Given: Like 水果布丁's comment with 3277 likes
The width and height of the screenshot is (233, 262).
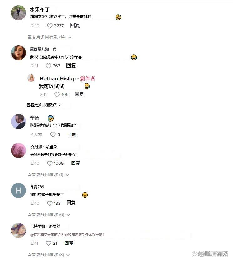Looking at the screenshot, I should point(50,26).
